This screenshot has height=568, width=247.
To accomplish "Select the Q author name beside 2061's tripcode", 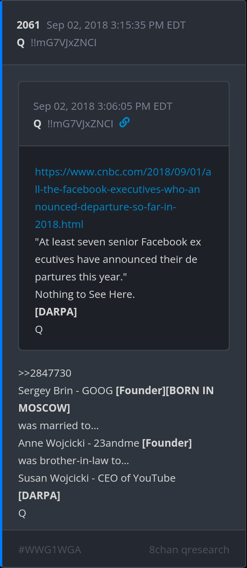I will 21,43.
